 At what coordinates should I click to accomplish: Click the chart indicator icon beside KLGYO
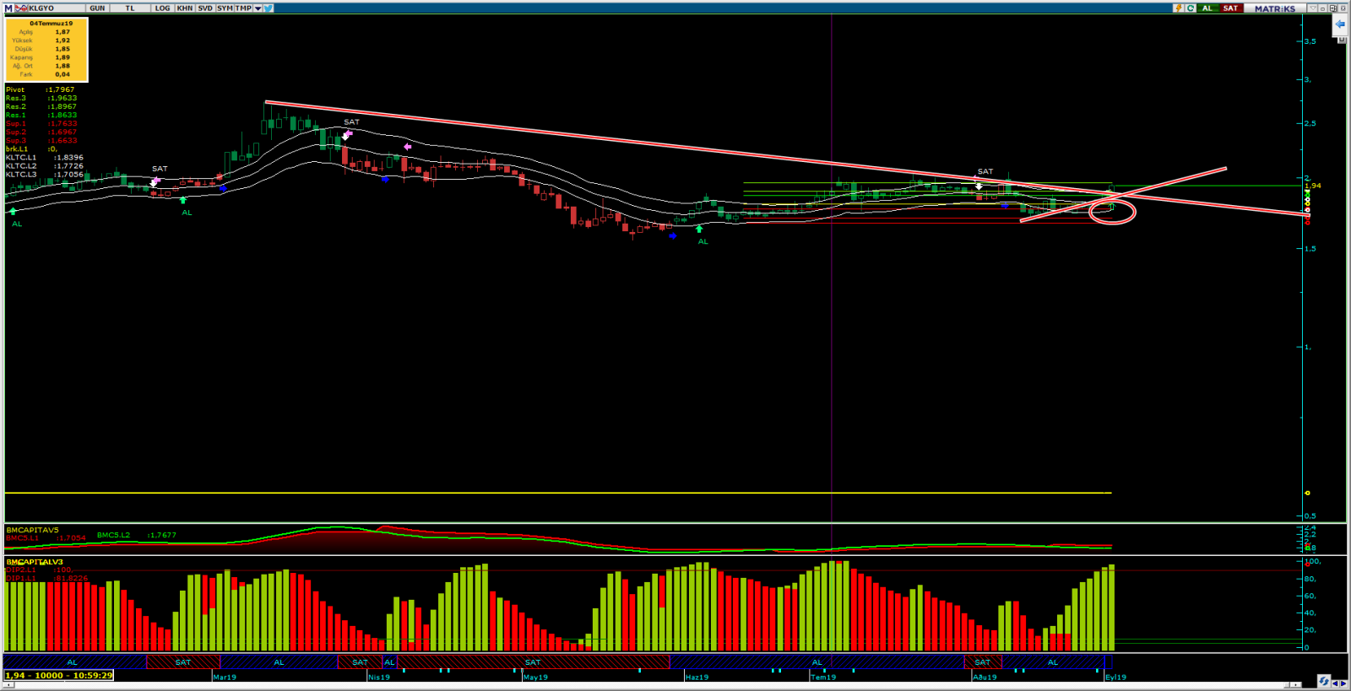(x=21, y=8)
